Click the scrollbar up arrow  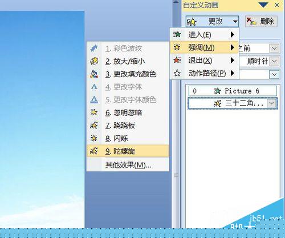pos(176,2)
